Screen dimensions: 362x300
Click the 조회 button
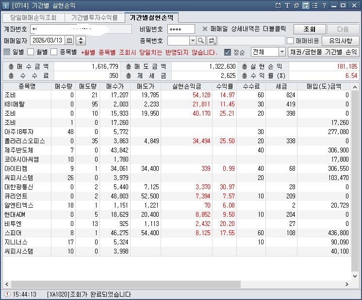(x=310, y=29)
